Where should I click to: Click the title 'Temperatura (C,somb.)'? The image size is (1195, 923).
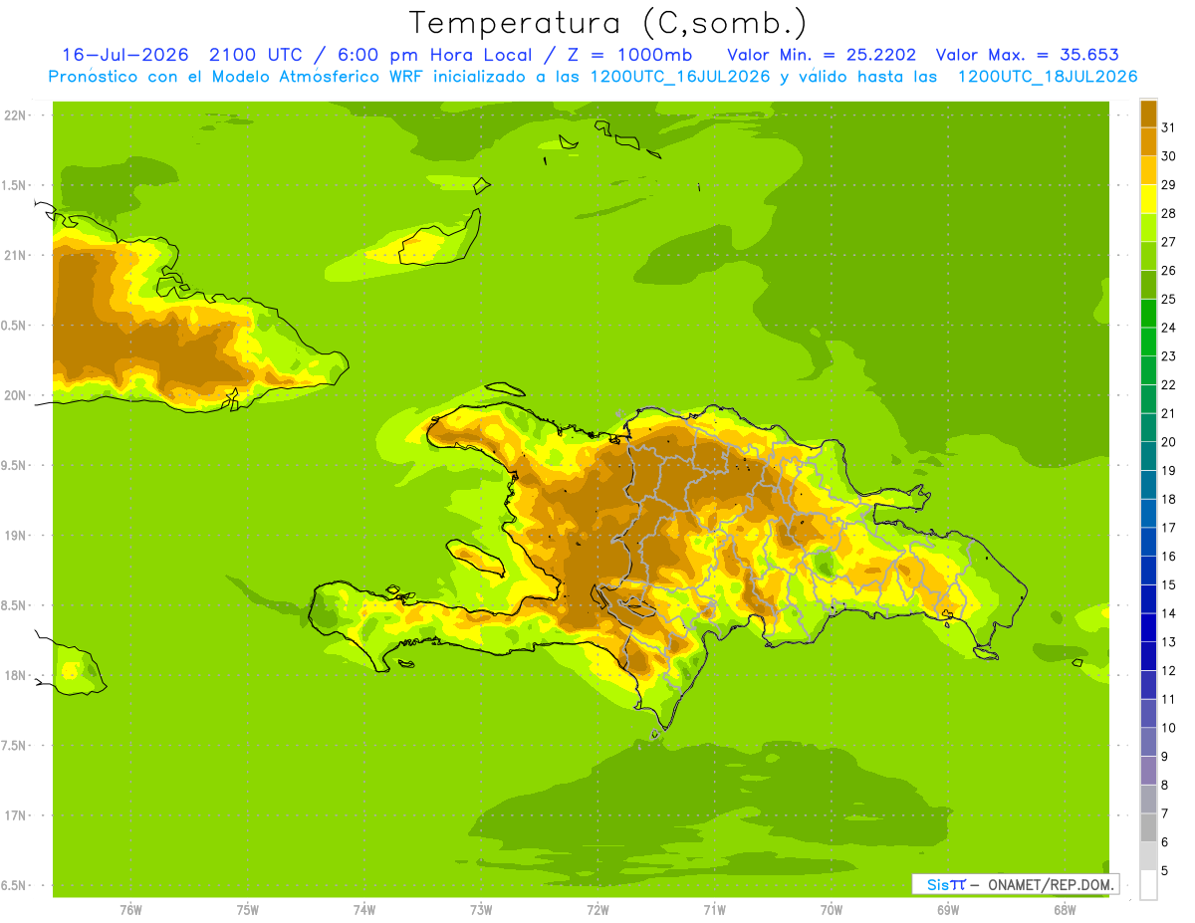click(607, 23)
